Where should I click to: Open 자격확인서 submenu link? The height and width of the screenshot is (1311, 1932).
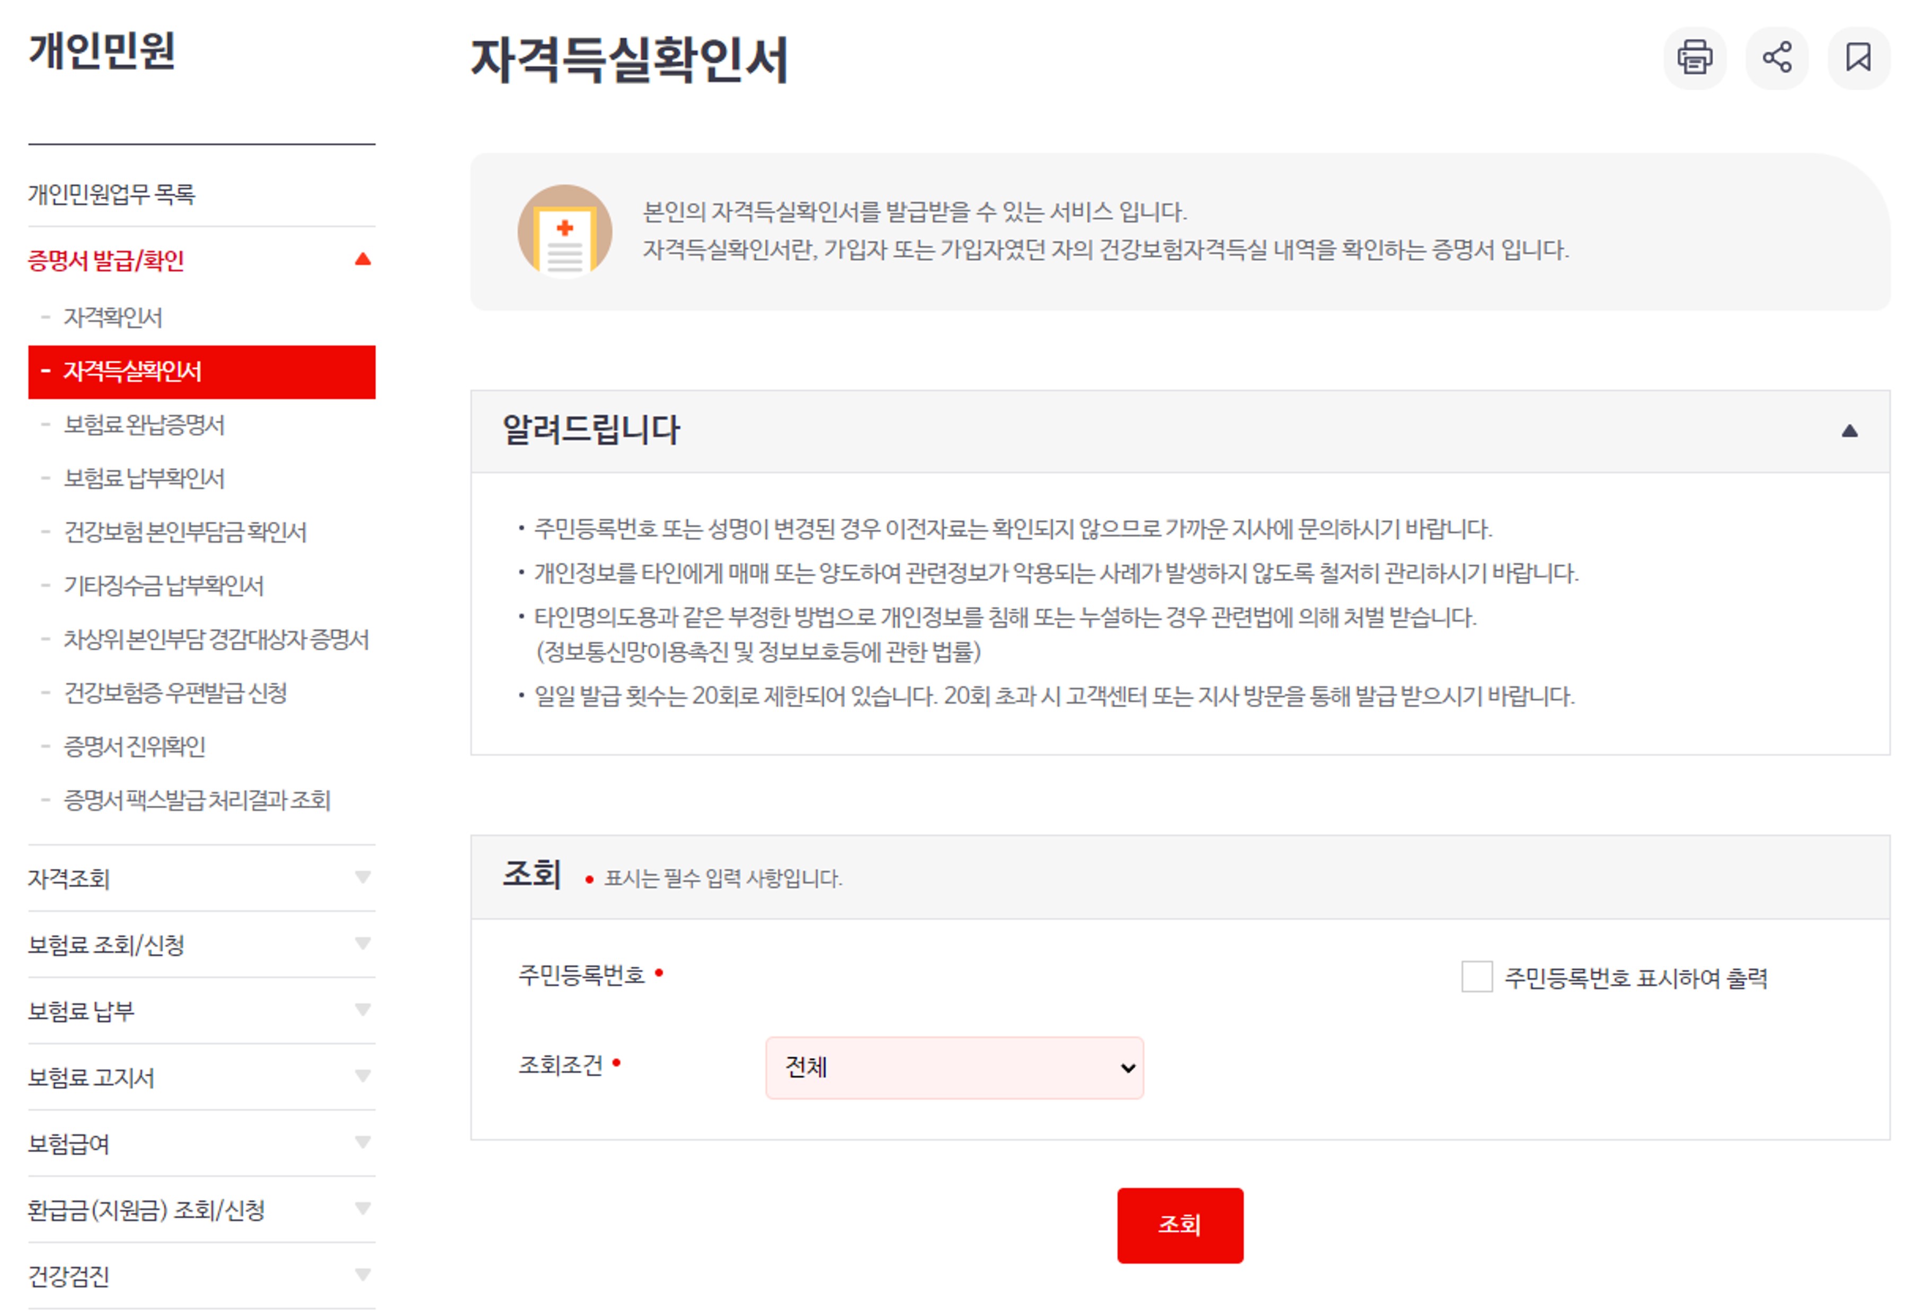coord(113,317)
